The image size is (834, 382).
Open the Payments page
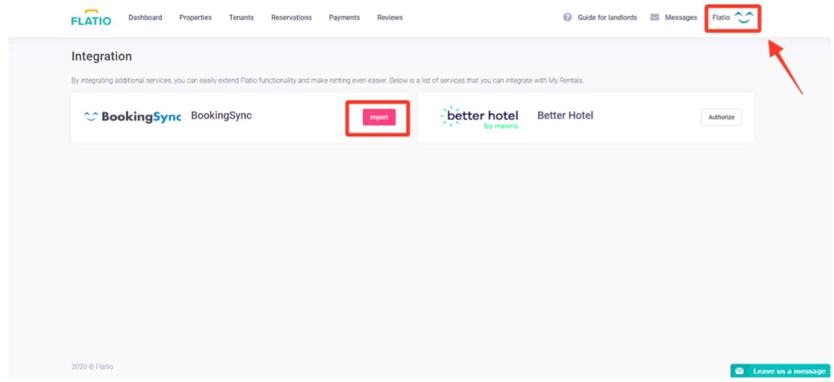[344, 18]
